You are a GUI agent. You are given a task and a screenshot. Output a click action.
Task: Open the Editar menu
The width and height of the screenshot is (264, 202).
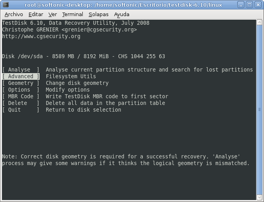click(x=36, y=15)
